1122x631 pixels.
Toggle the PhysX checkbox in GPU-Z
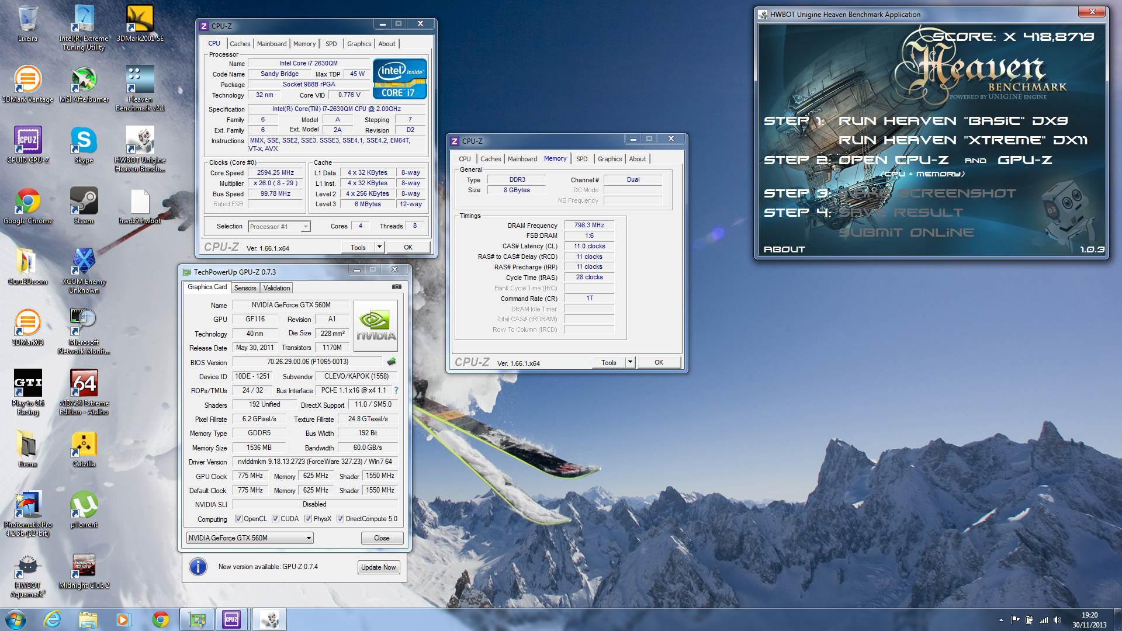pyautogui.click(x=308, y=519)
